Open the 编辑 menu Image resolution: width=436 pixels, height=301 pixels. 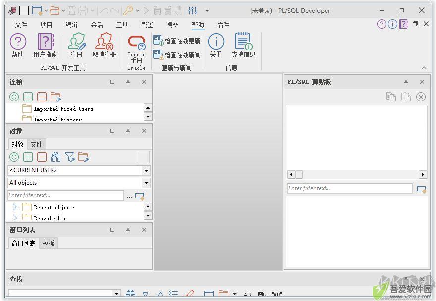tap(71, 25)
